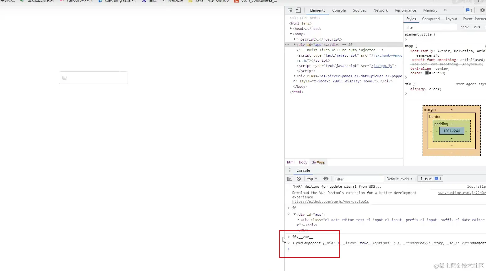
Task: Open the Yahoo! JAPAN bookmark
Action: click(x=76, y=1)
